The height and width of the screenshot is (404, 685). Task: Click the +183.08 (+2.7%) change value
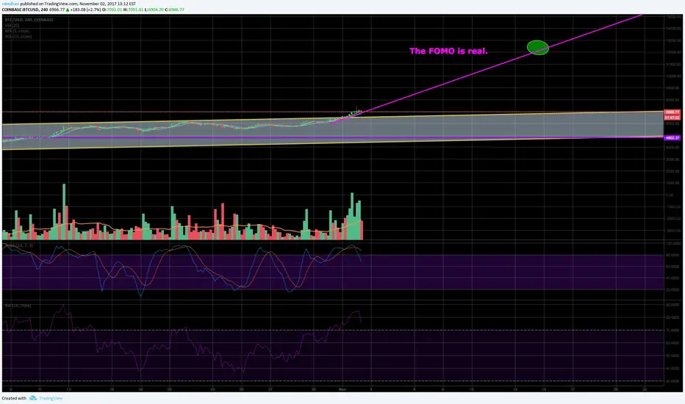85,9
